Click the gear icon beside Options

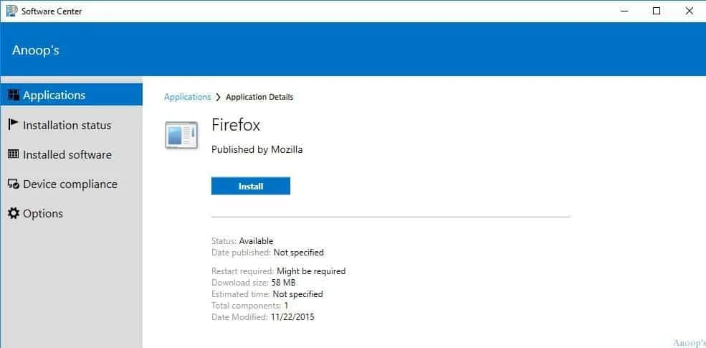pos(13,214)
